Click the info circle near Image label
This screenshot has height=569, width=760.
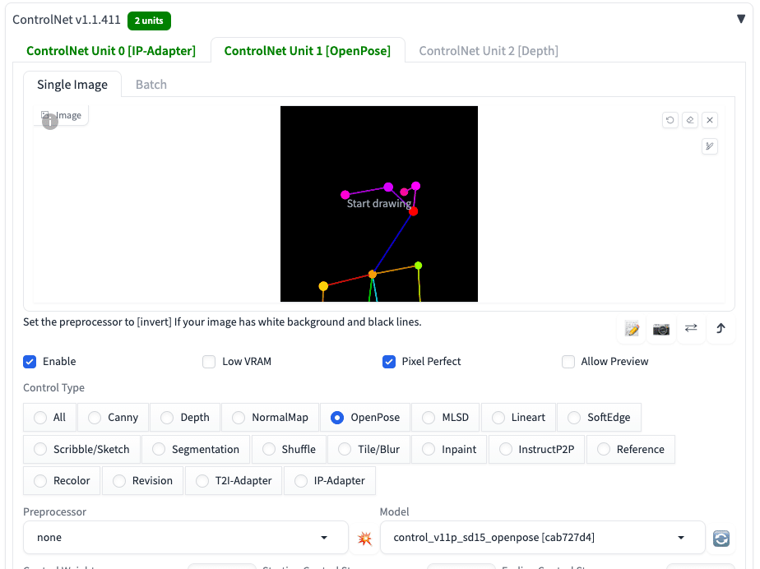(x=50, y=122)
